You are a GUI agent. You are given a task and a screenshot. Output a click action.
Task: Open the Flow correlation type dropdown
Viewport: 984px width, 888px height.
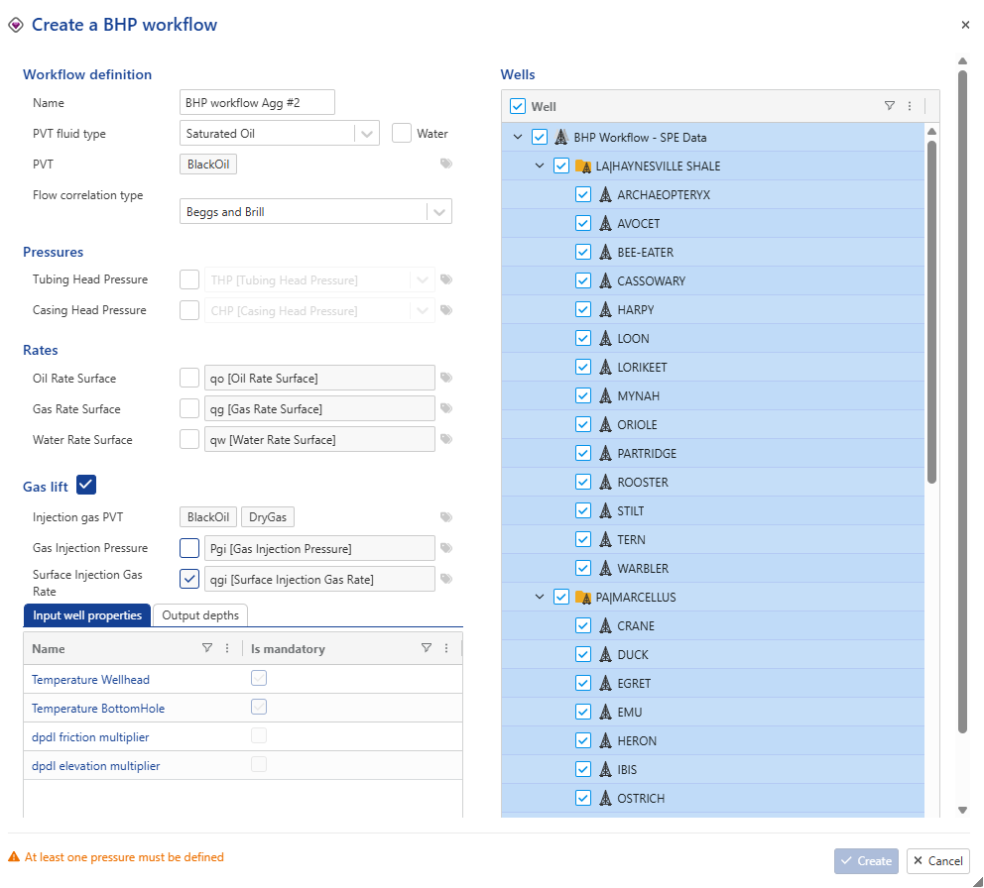[439, 211]
